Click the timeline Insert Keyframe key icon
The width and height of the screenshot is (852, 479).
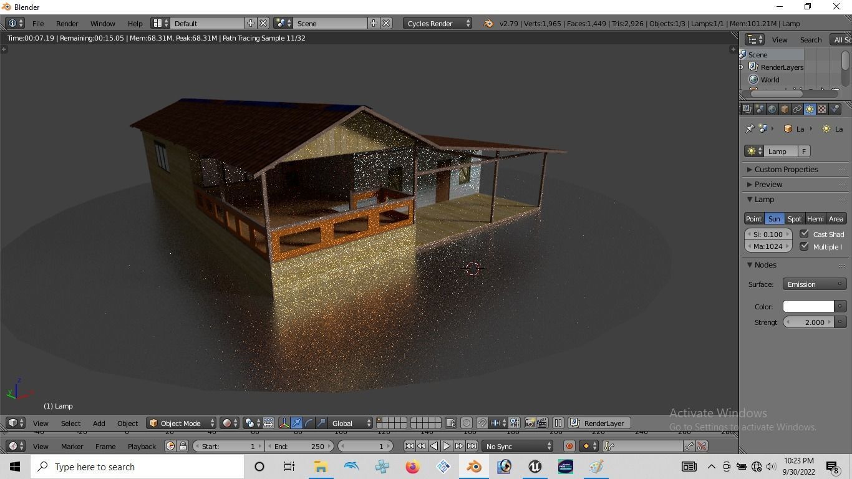pyautogui.click(x=689, y=446)
